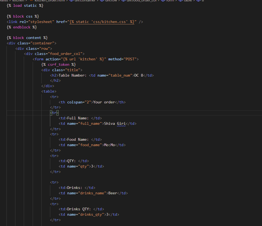The image size is (262, 226).
Task: Click the class="row" div tag
Action: click(x=33, y=48)
